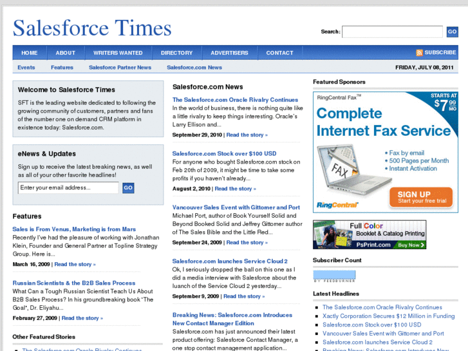Open the Features category in the sub-navigation
468x351 pixels.
62,68
